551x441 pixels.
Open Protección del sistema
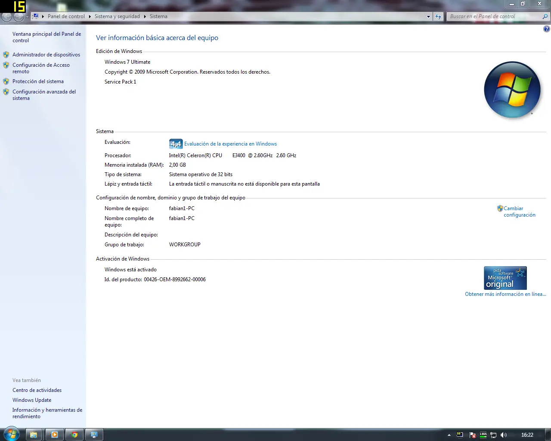tap(38, 81)
